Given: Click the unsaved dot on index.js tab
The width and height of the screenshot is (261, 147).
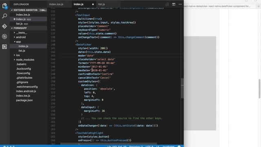Looking at the screenshot, I should [x=93, y=4].
